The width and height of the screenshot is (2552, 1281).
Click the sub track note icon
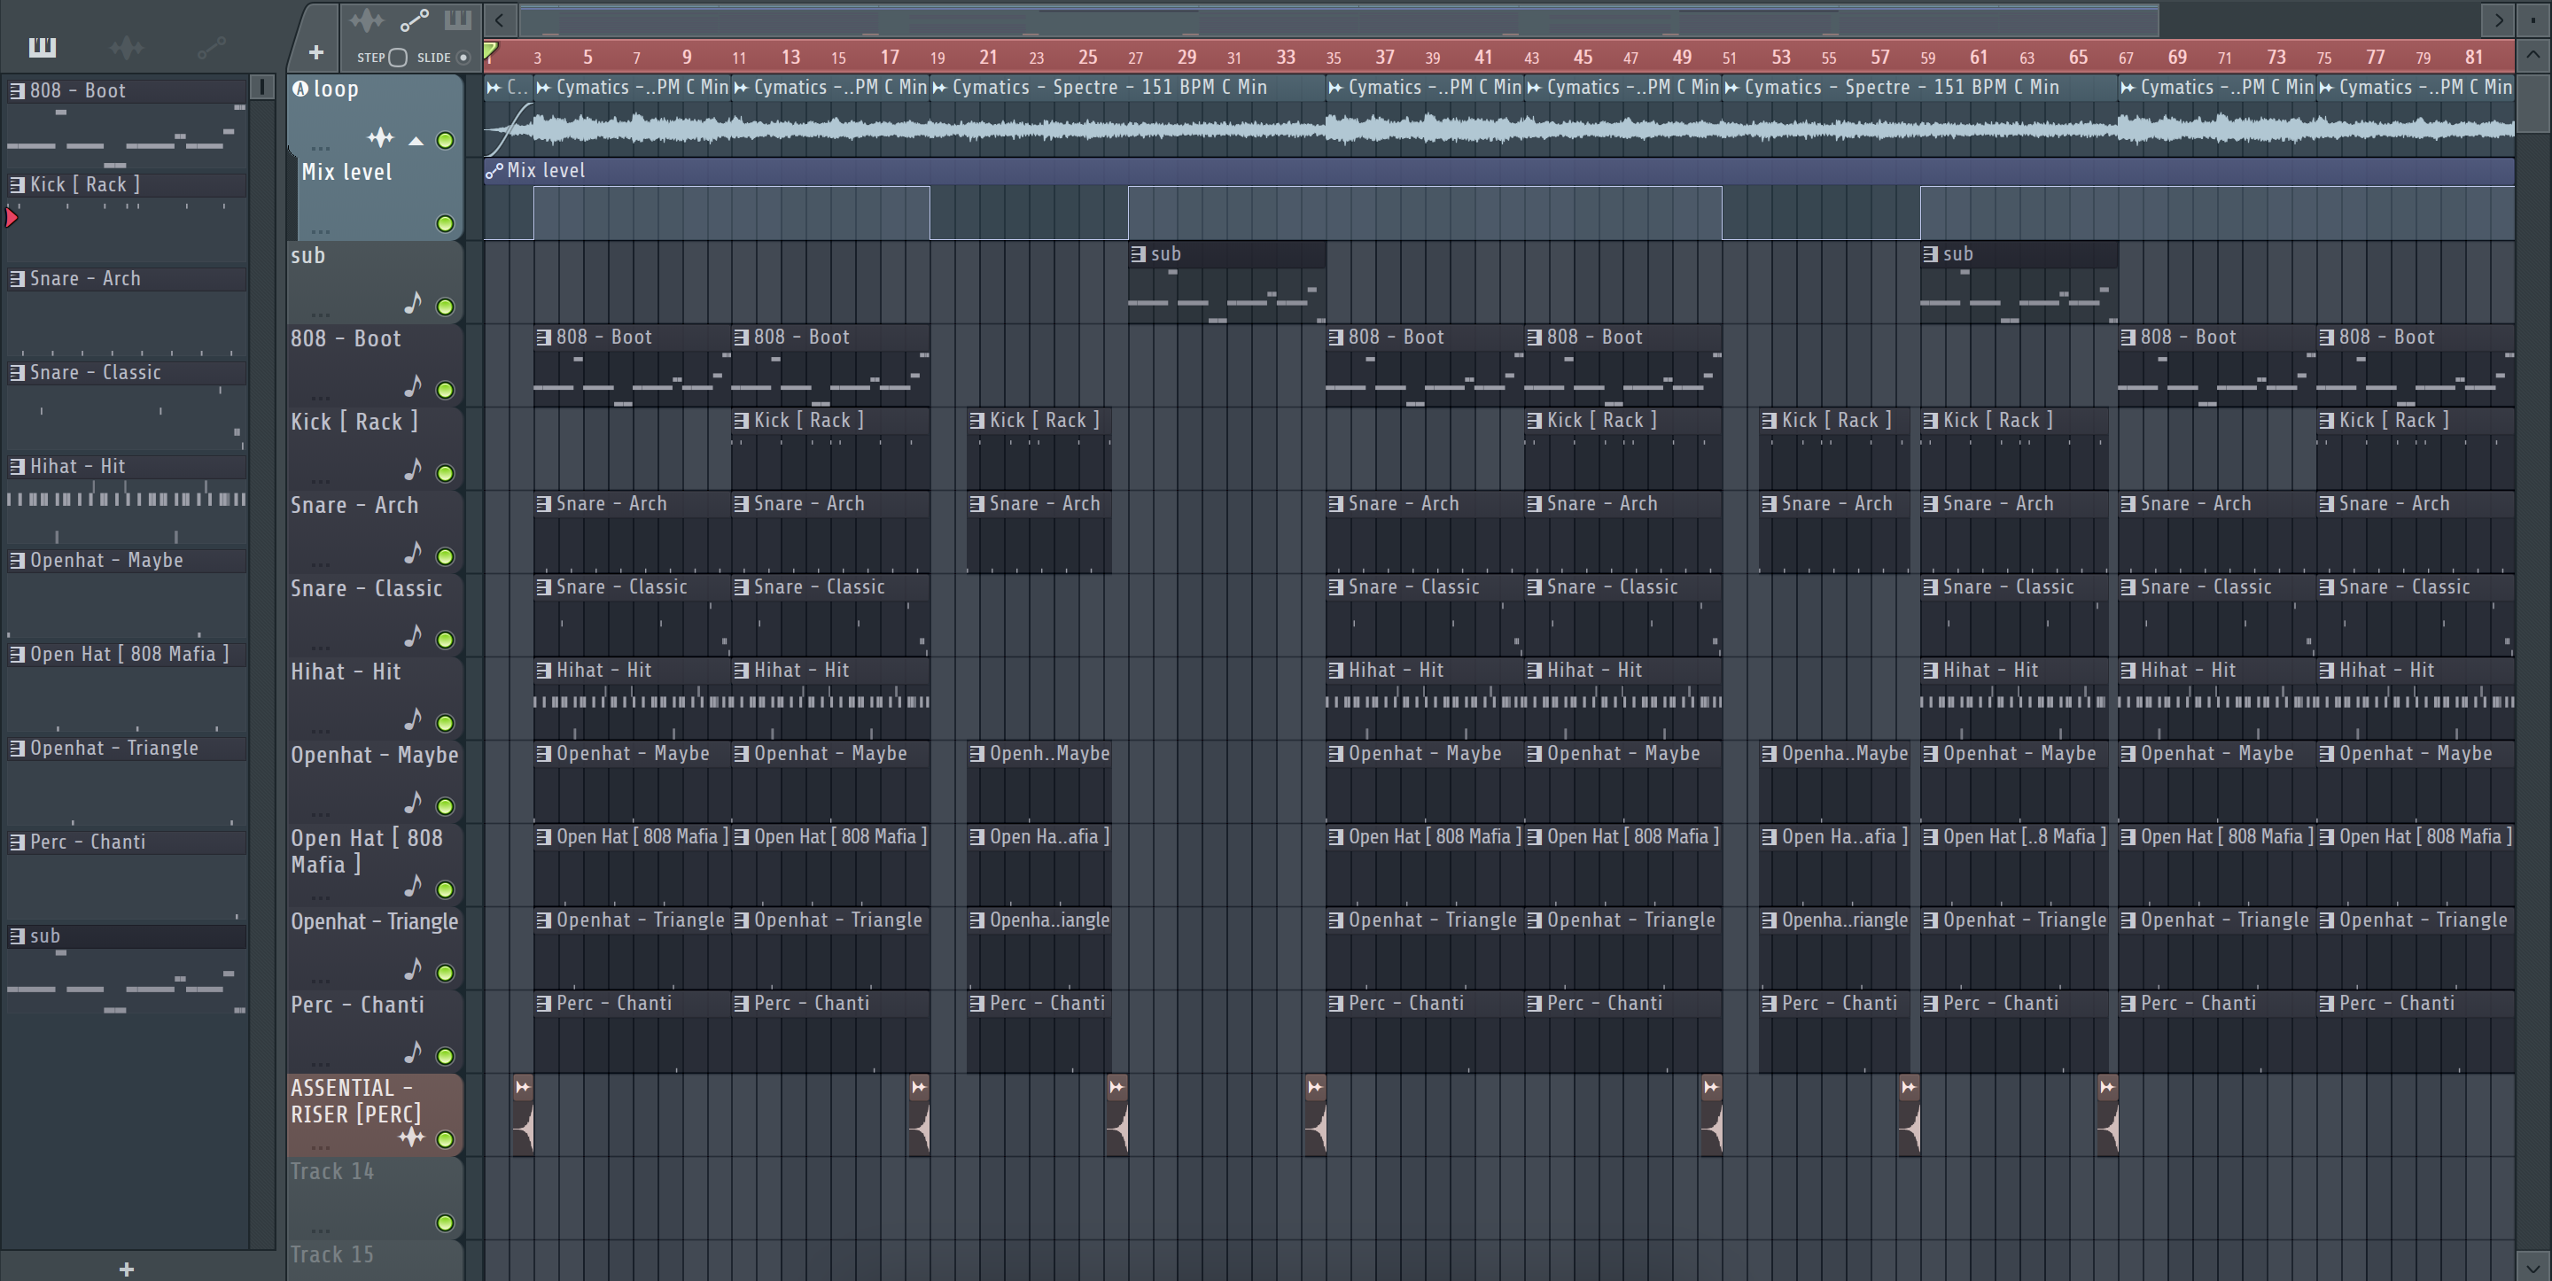(x=413, y=302)
